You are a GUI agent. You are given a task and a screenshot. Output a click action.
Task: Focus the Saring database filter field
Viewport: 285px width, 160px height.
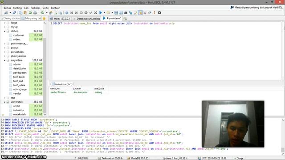point(11,18)
